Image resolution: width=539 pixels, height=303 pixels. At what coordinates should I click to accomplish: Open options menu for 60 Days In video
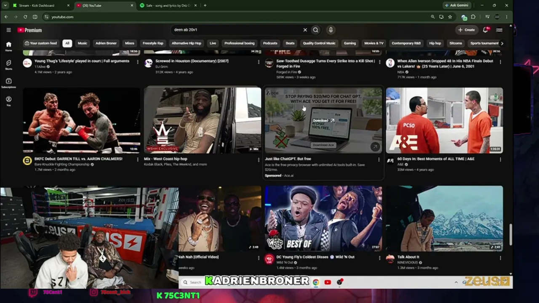(x=500, y=159)
